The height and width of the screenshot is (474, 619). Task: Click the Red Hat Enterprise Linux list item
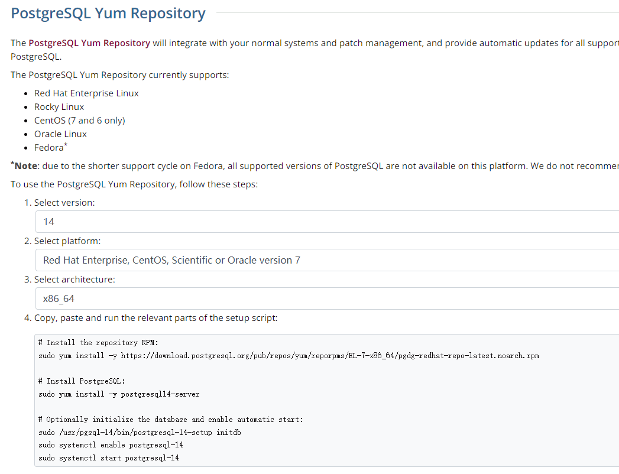point(86,93)
